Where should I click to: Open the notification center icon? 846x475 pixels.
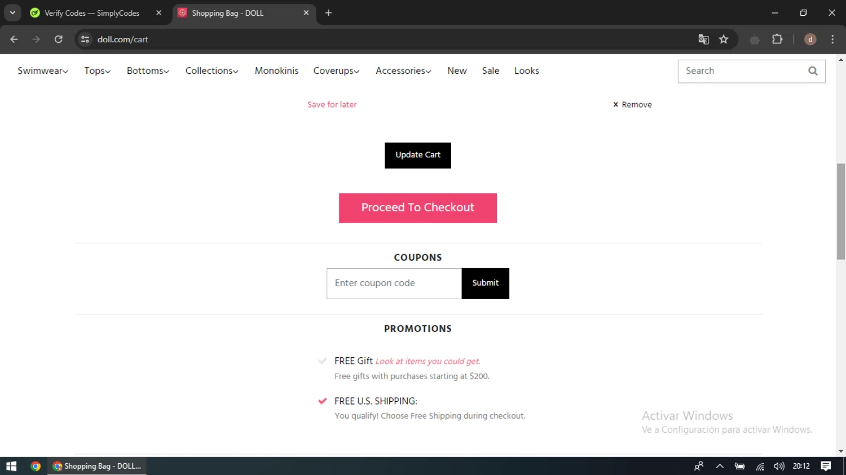826,466
